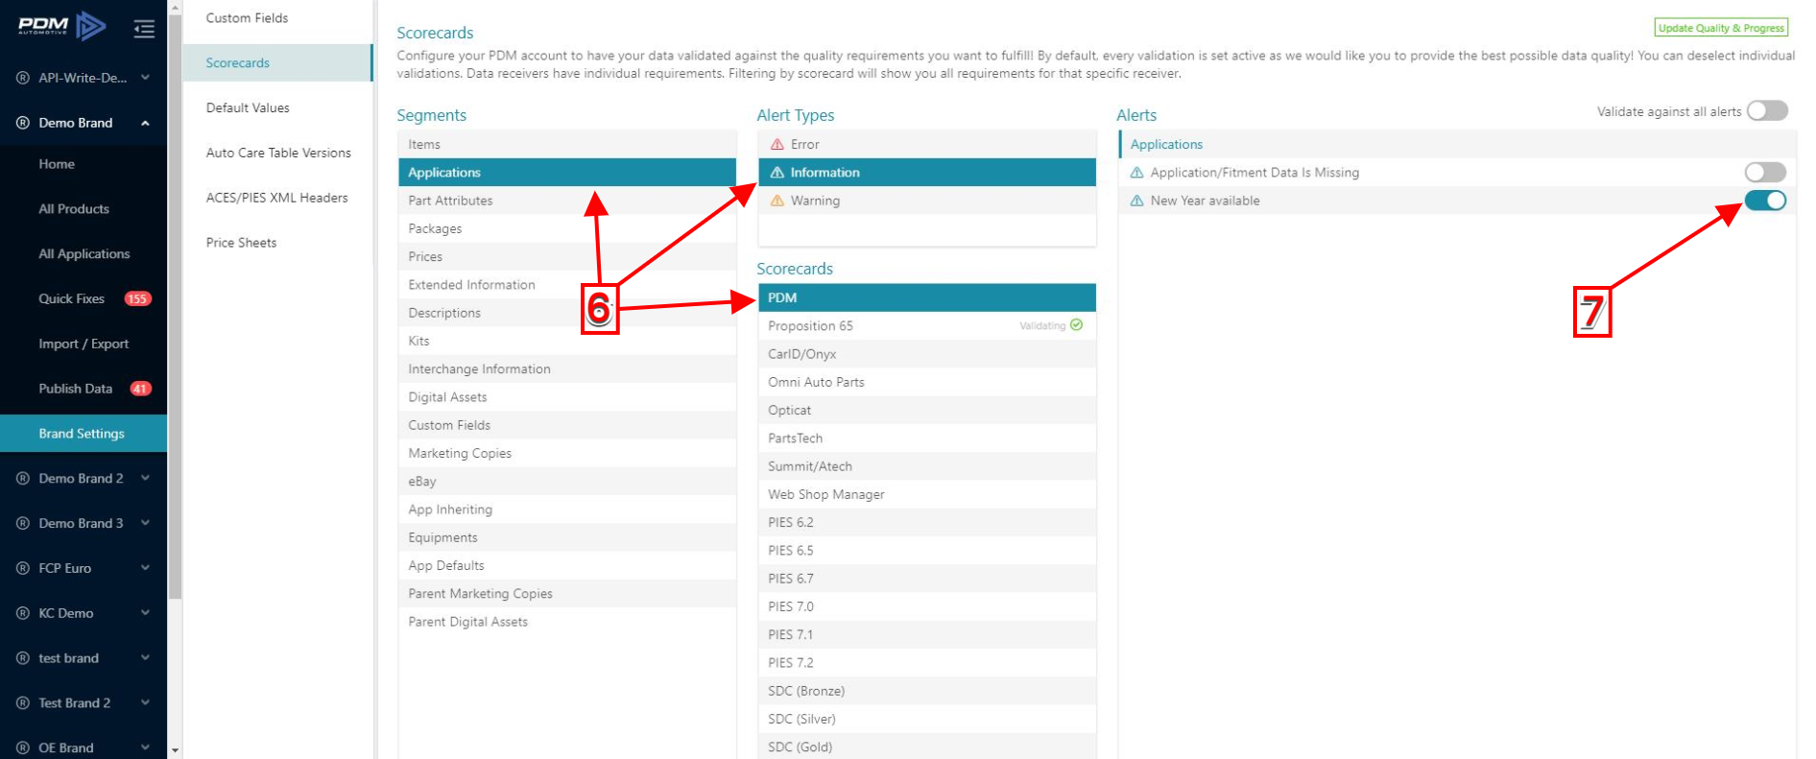
Task: Toggle Validate against all alerts switch
Action: pos(1767,111)
